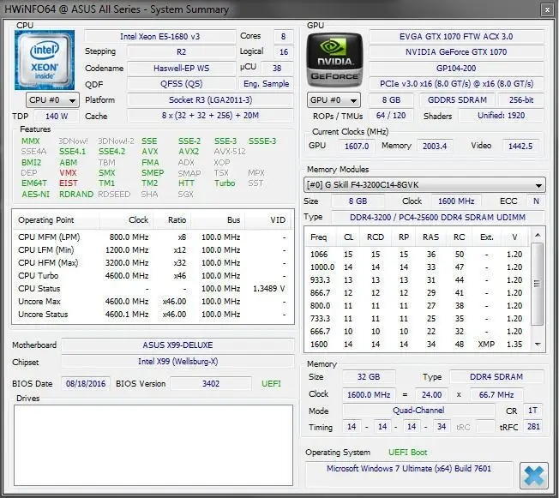Click the Haswell-EP WS codename field
The image size is (559, 498).
(x=181, y=68)
